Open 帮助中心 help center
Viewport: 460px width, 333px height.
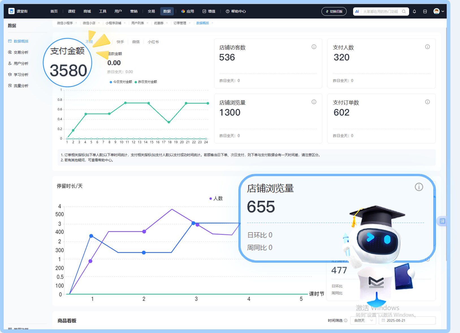236,11
